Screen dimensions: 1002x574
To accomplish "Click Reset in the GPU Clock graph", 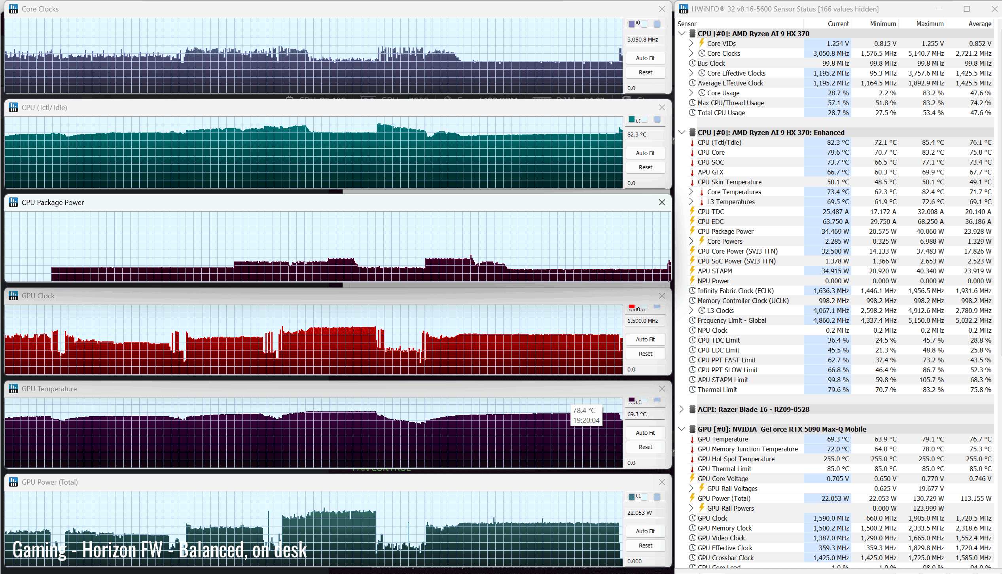I will click(645, 354).
